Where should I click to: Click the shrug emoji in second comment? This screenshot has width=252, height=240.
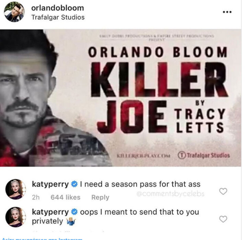[71, 222]
